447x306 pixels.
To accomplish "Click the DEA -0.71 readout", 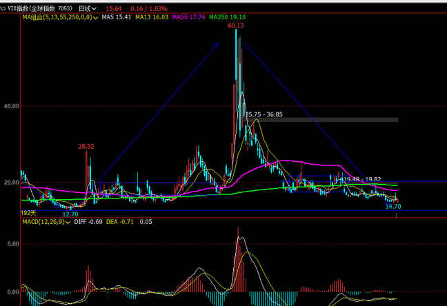I will [120, 222].
